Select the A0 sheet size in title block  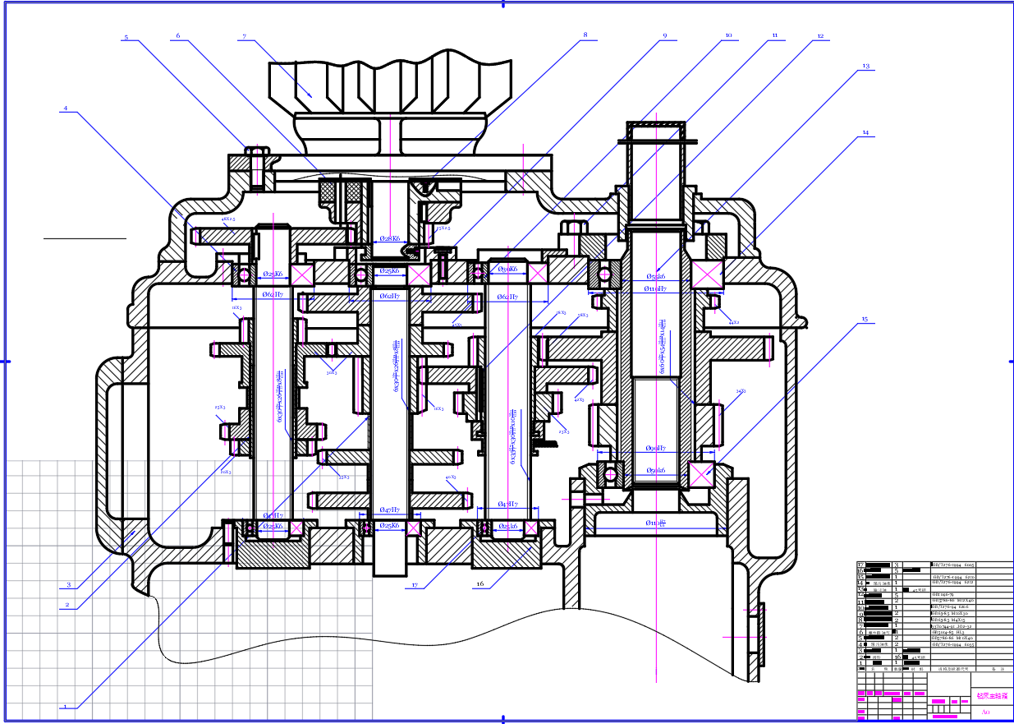point(984,712)
